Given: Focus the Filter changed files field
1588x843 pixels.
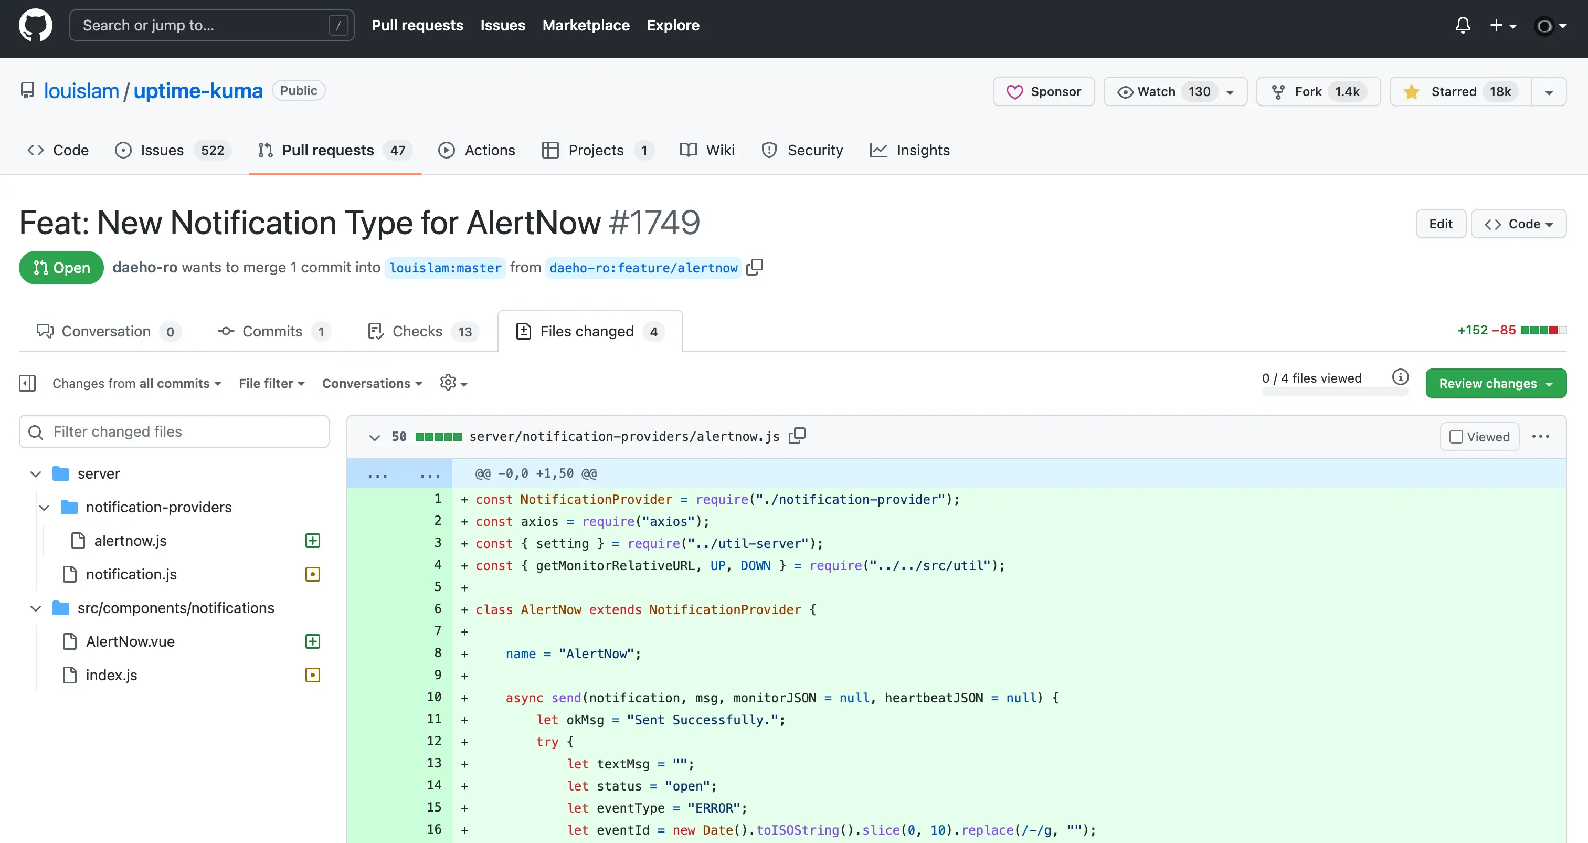Looking at the screenshot, I should click(174, 431).
